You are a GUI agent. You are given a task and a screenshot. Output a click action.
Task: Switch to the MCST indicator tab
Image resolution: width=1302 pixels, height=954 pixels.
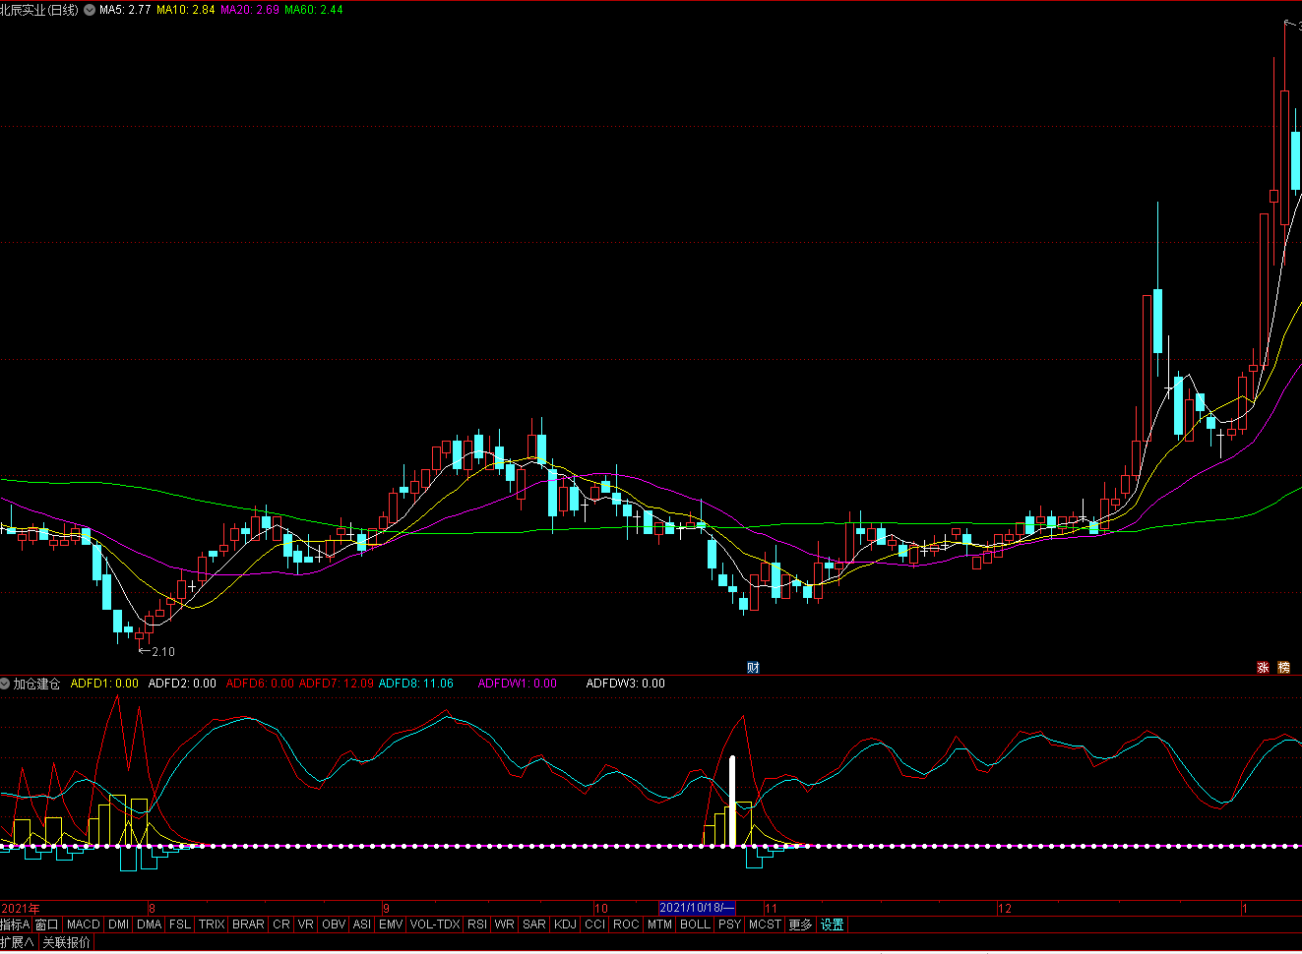[x=765, y=924]
